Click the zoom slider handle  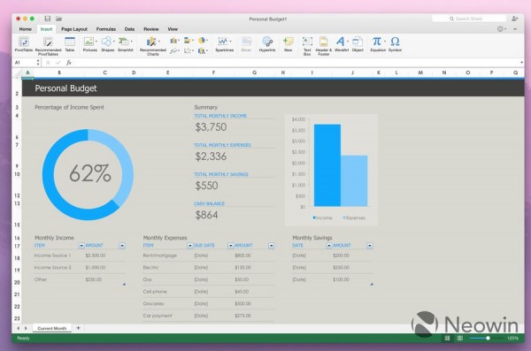[488, 338]
